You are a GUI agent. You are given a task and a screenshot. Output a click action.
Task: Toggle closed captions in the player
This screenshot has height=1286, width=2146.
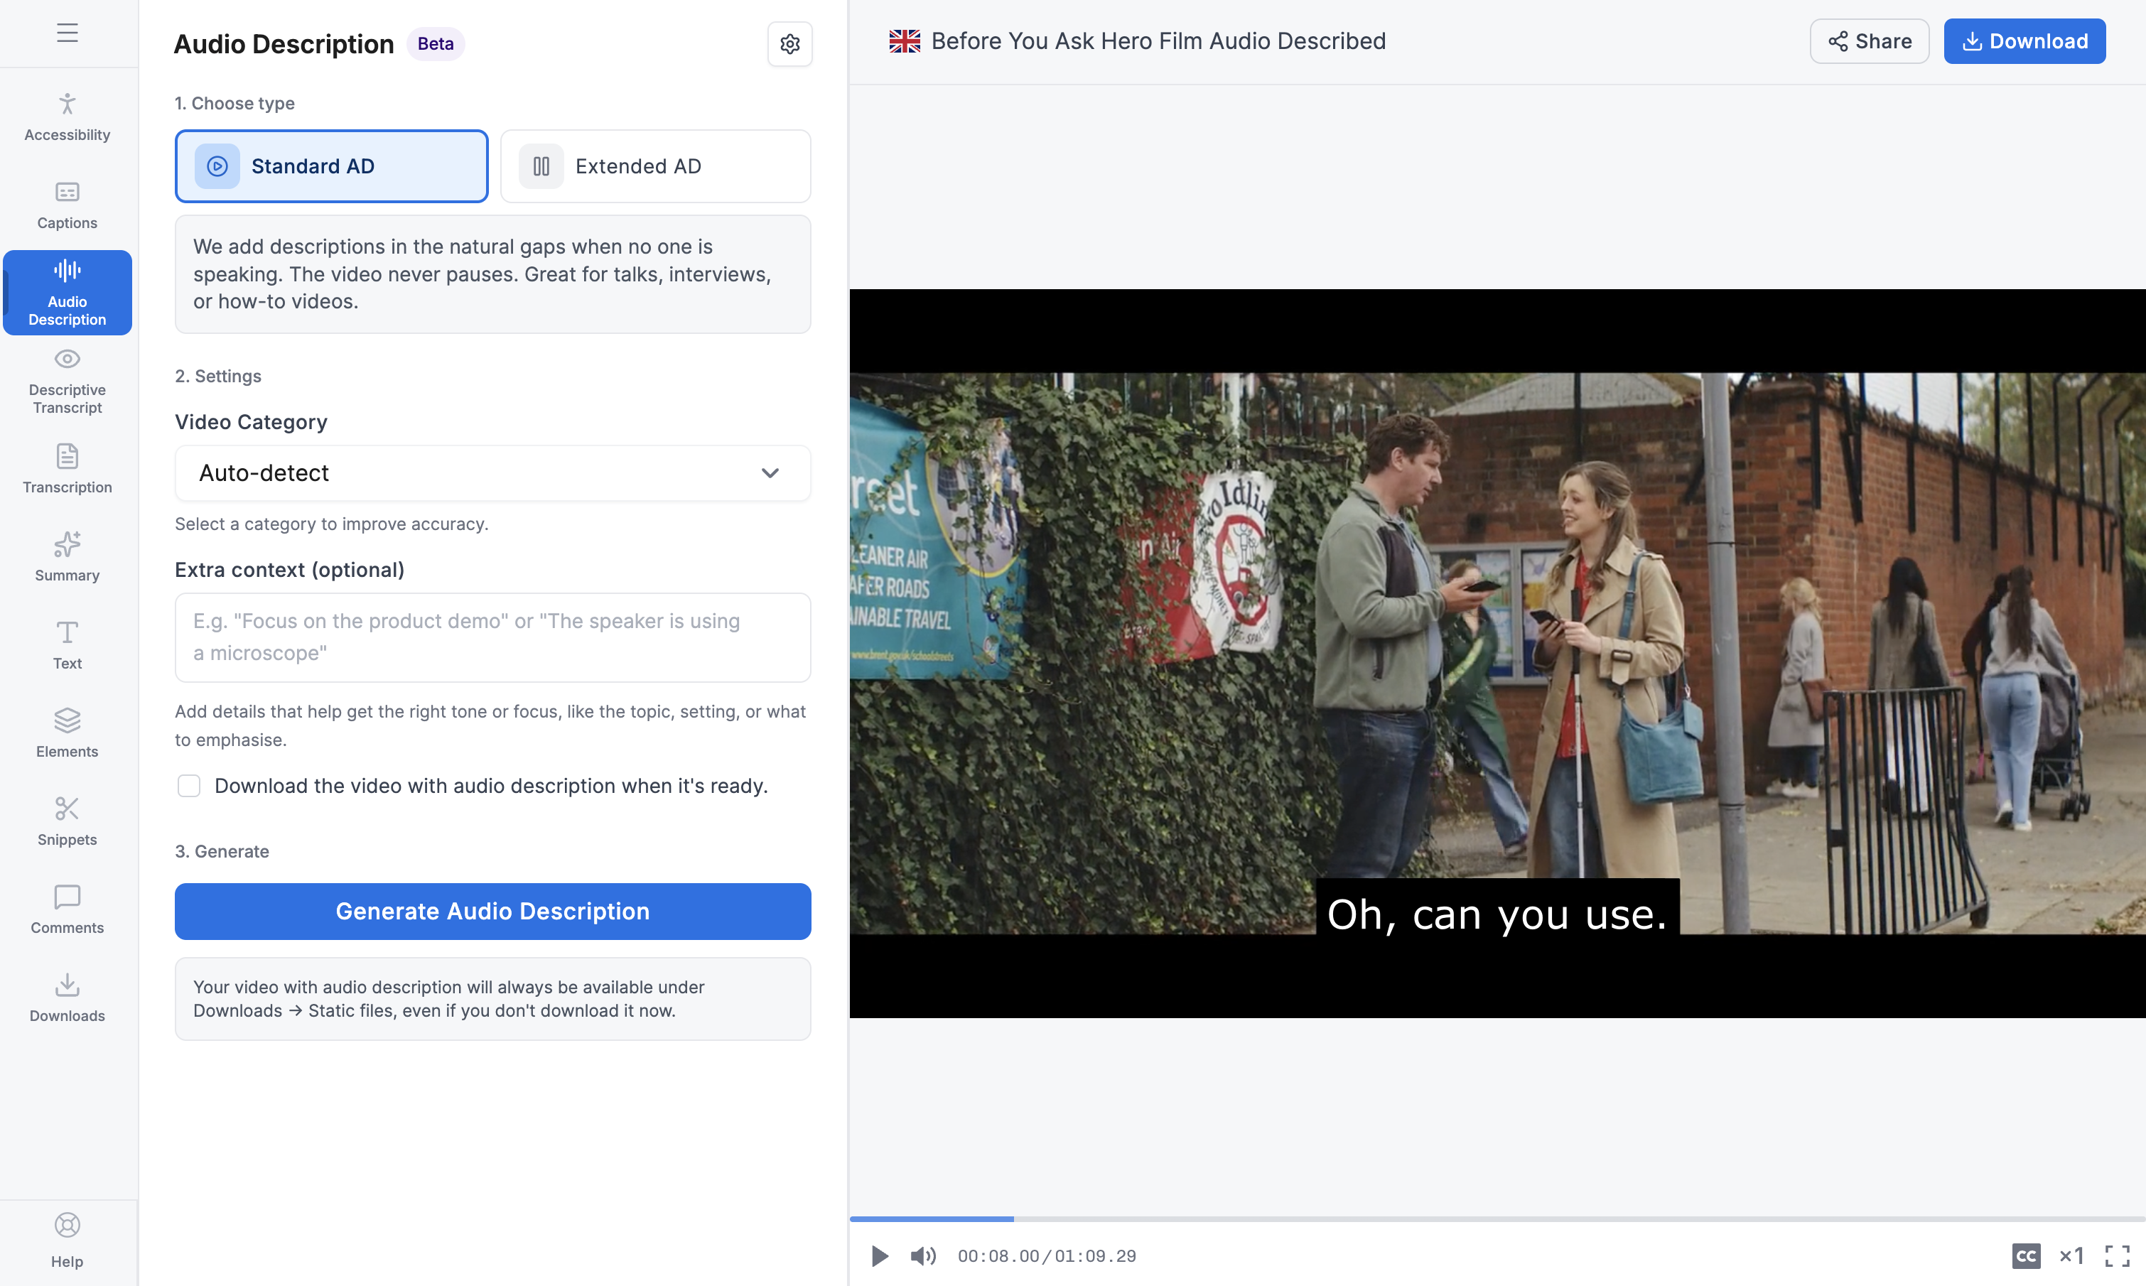(x=2025, y=1255)
